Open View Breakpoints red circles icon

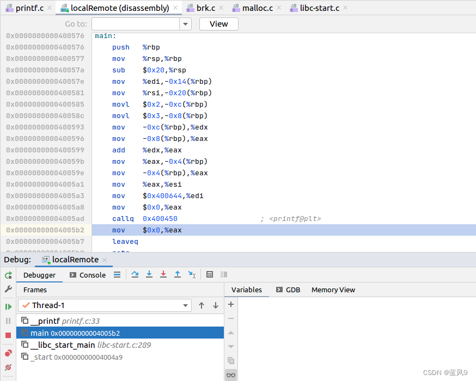pos(8,353)
